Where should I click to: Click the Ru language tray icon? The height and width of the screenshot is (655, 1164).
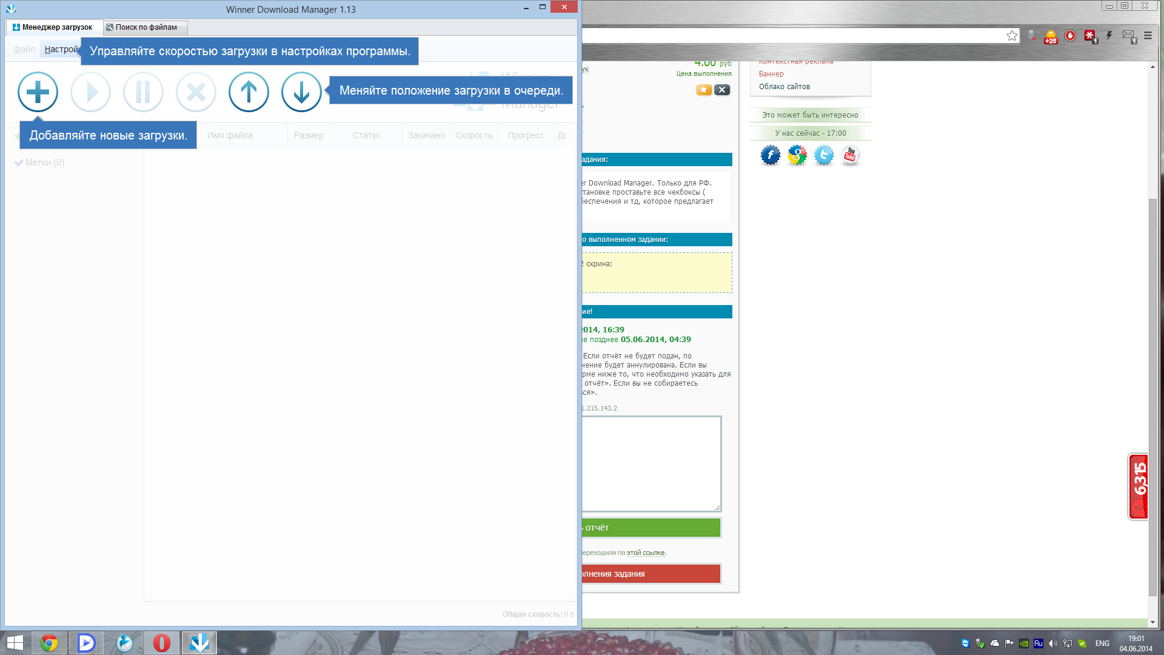[1039, 643]
